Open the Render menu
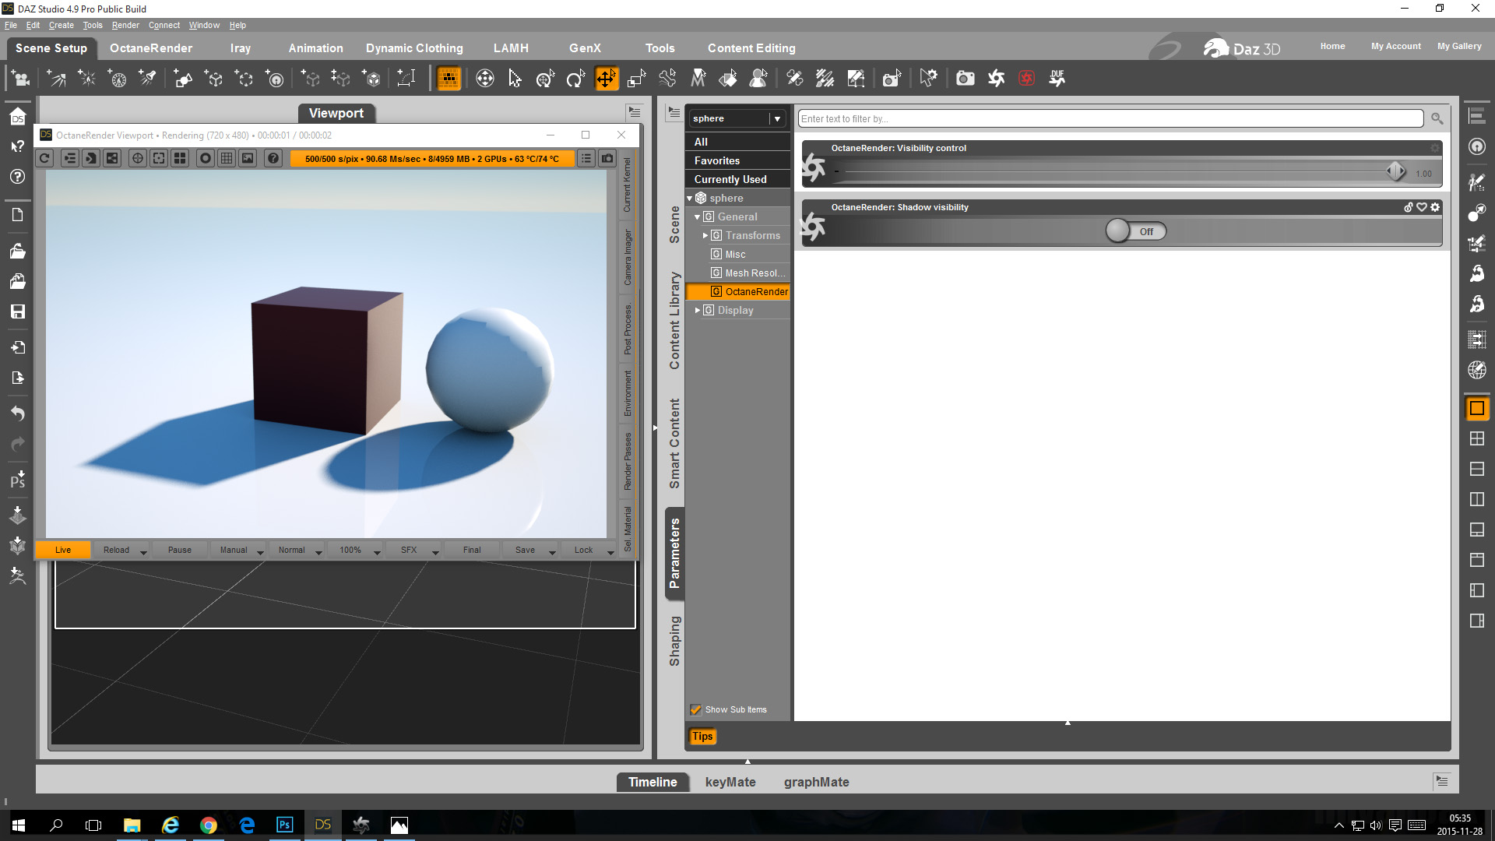Image resolution: width=1495 pixels, height=841 pixels. coord(125,25)
